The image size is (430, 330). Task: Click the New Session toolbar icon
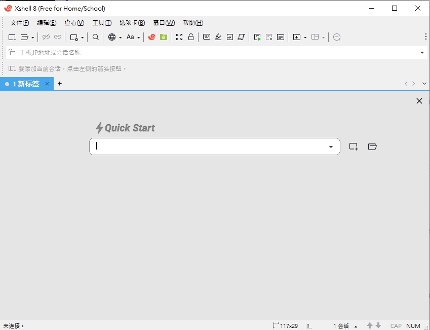point(12,37)
